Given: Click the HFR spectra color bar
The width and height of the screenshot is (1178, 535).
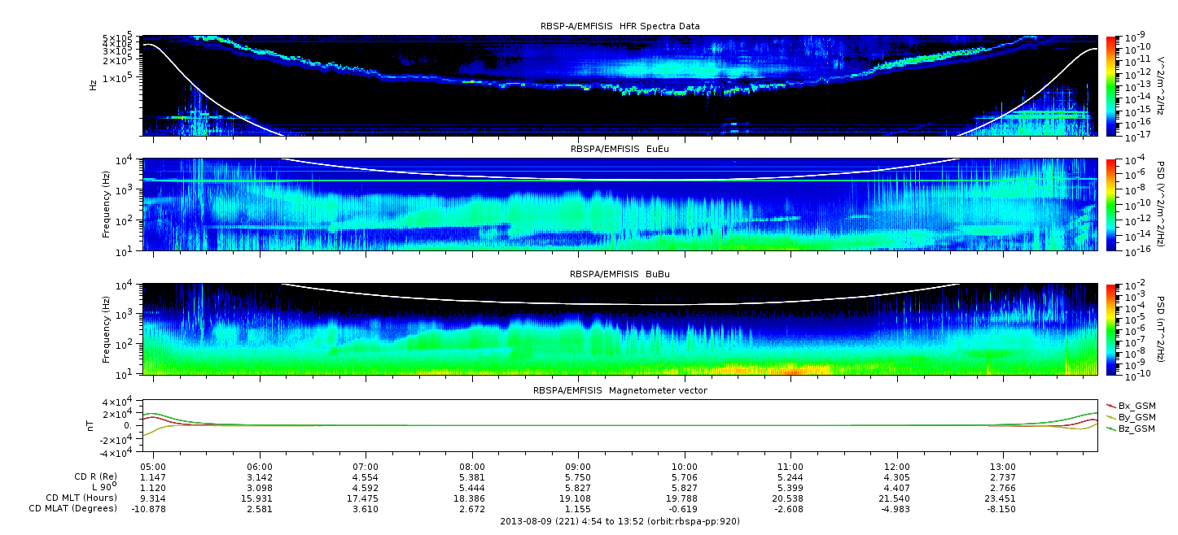Looking at the screenshot, I should (1111, 85).
